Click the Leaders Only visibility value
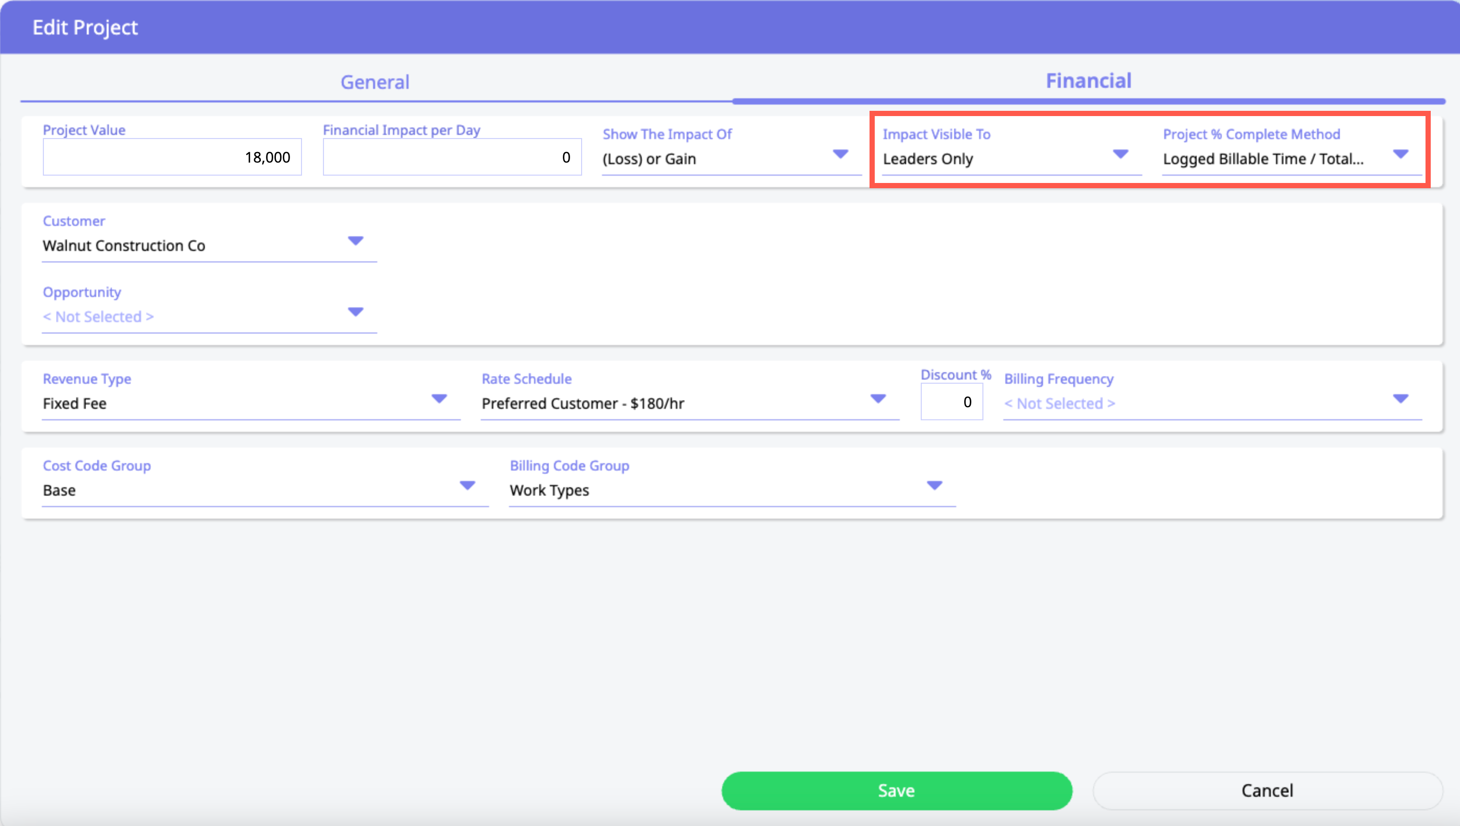The width and height of the screenshot is (1460, 826). click(x=928, y=159)
